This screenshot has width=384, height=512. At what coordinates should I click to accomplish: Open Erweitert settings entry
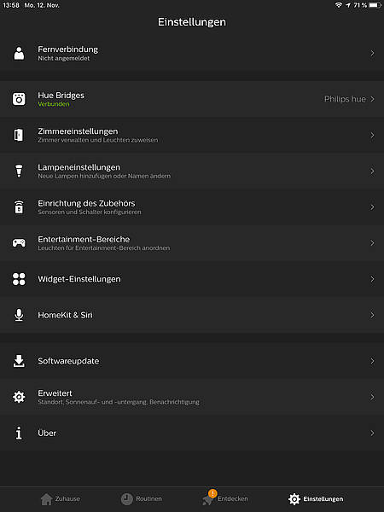pyautogui.click(x=192, y=397)
